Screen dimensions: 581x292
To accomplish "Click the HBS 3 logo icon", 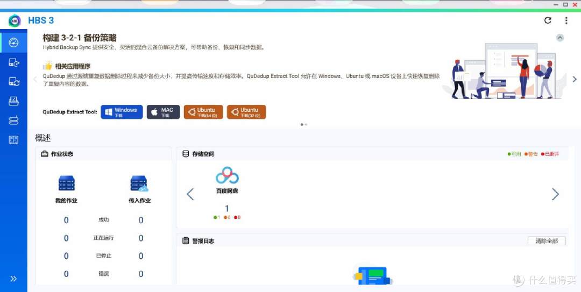I will [15, 21].
